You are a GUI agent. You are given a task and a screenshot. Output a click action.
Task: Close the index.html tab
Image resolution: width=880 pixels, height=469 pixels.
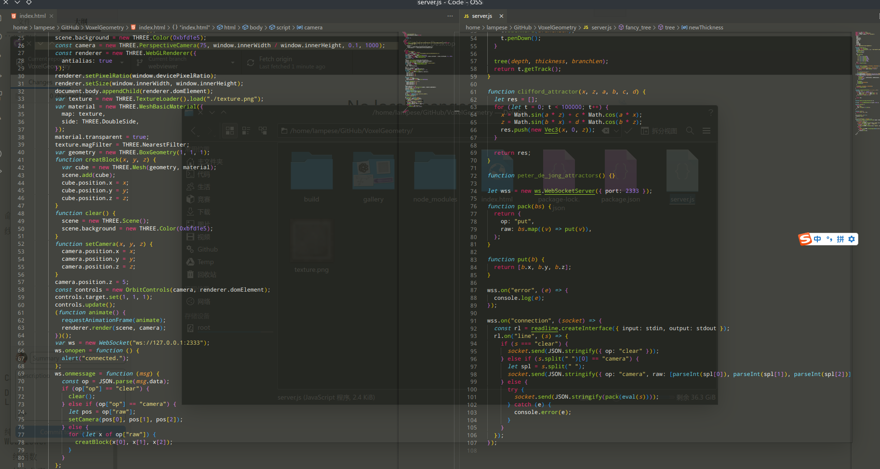tap(51, 16)
